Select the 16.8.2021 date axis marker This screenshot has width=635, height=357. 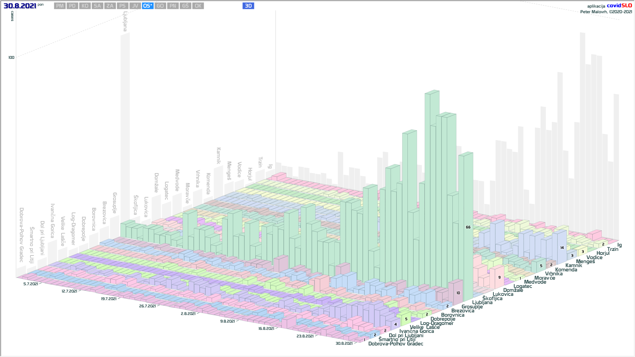tap(266, 329)
